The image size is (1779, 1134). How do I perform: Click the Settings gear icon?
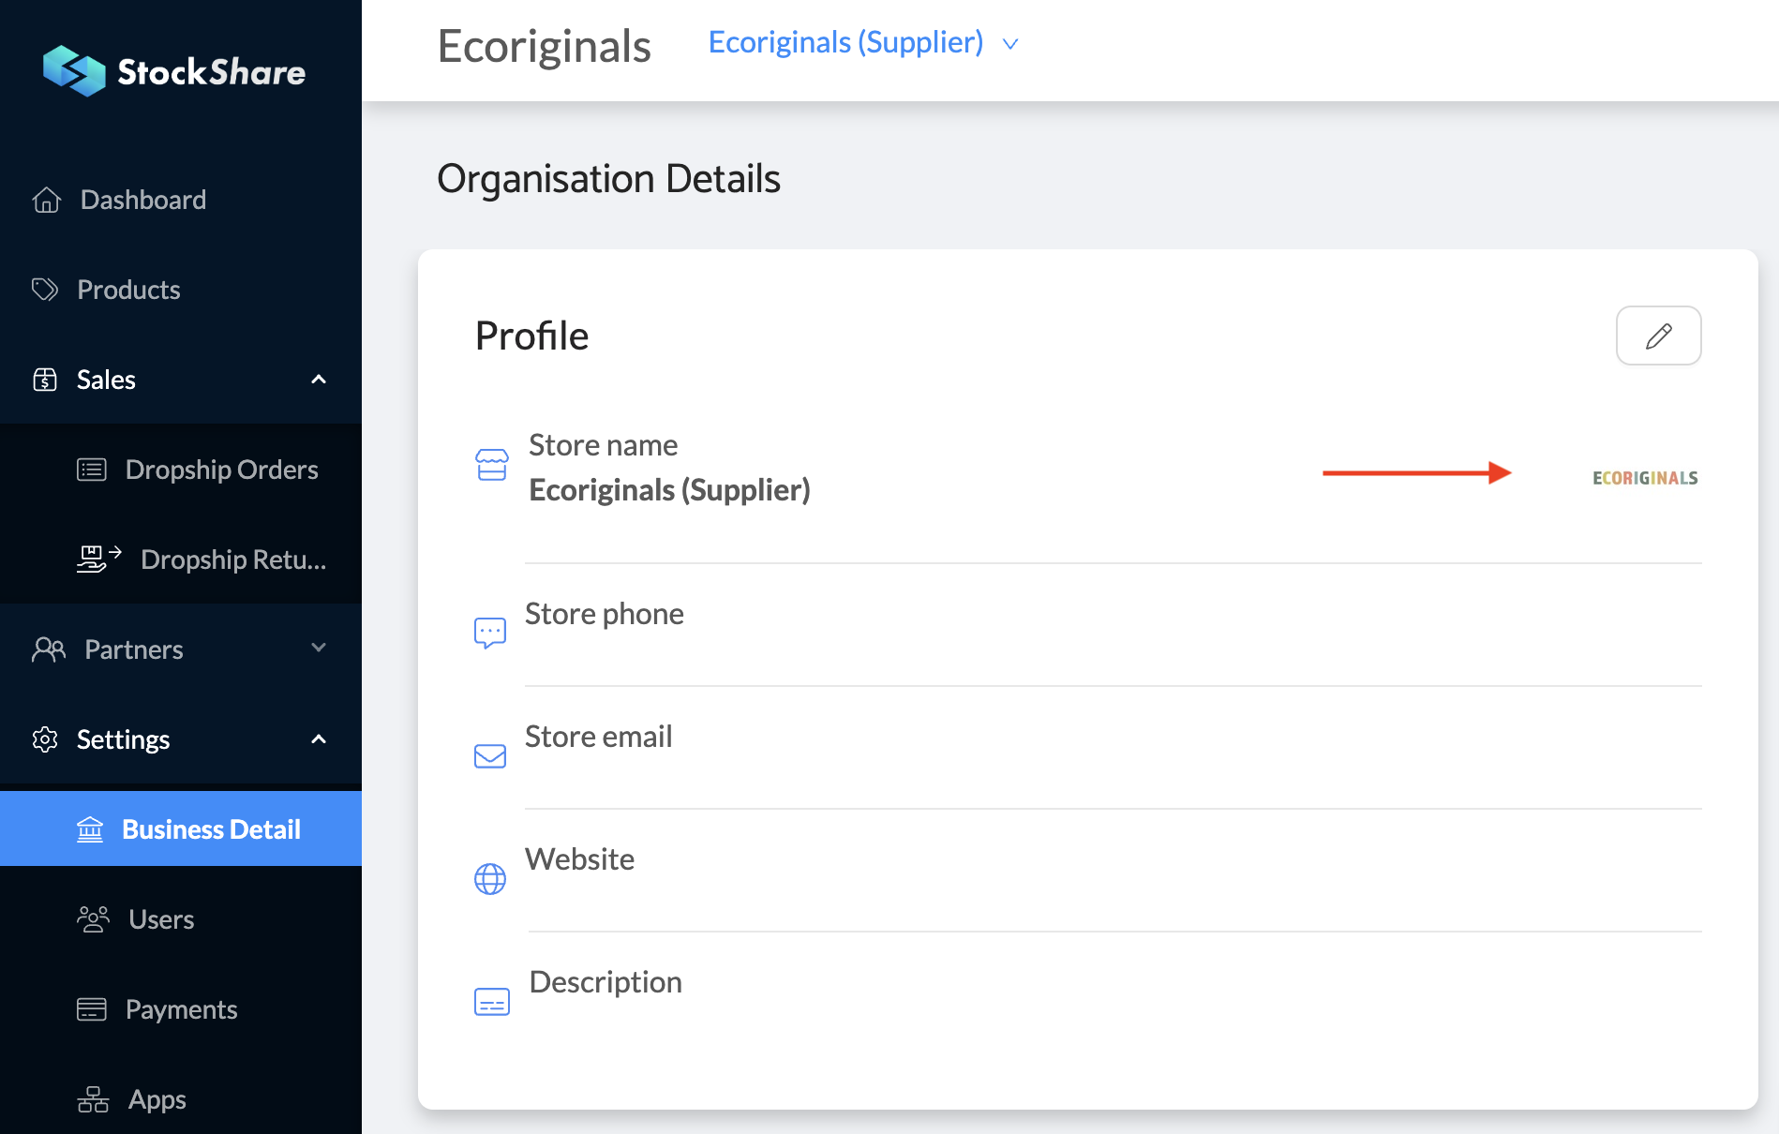tap(45, 739)
